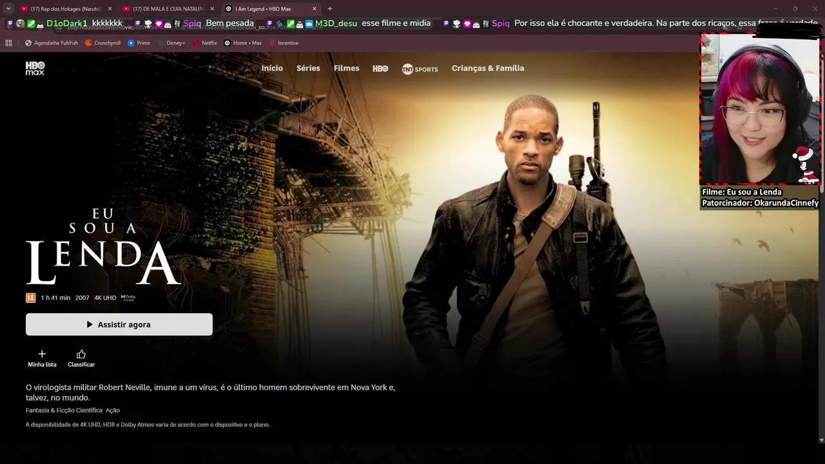The image size is (825, 464).
Task: Open the Séries section
Action: (308, 68)
